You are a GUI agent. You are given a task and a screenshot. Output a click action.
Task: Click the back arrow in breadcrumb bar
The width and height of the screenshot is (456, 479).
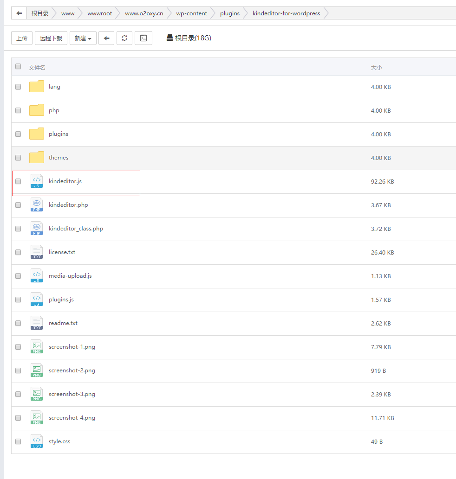click(19, 13)
